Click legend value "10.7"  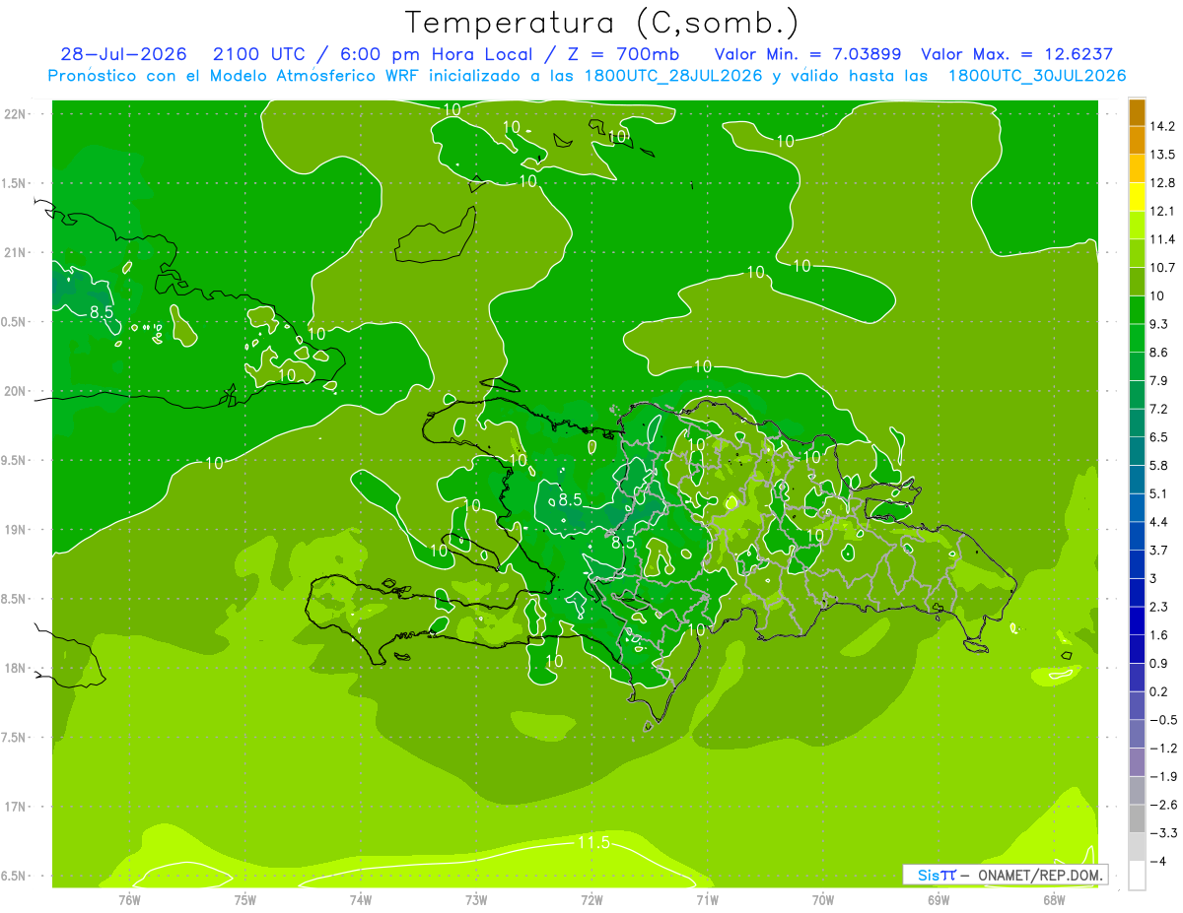1162,268
